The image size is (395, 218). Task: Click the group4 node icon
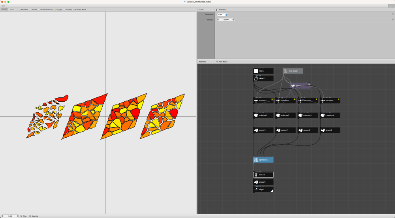[x=322, y=130]
